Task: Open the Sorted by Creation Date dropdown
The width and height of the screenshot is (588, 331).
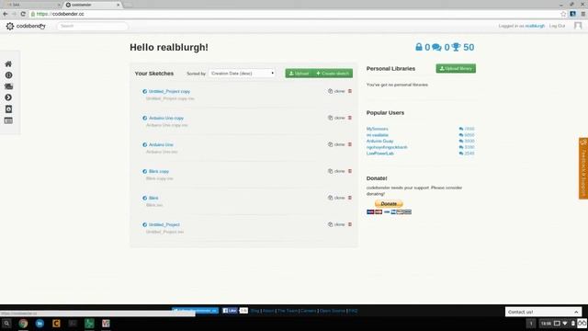Action: pyautogui.click(x=243, y=74)
